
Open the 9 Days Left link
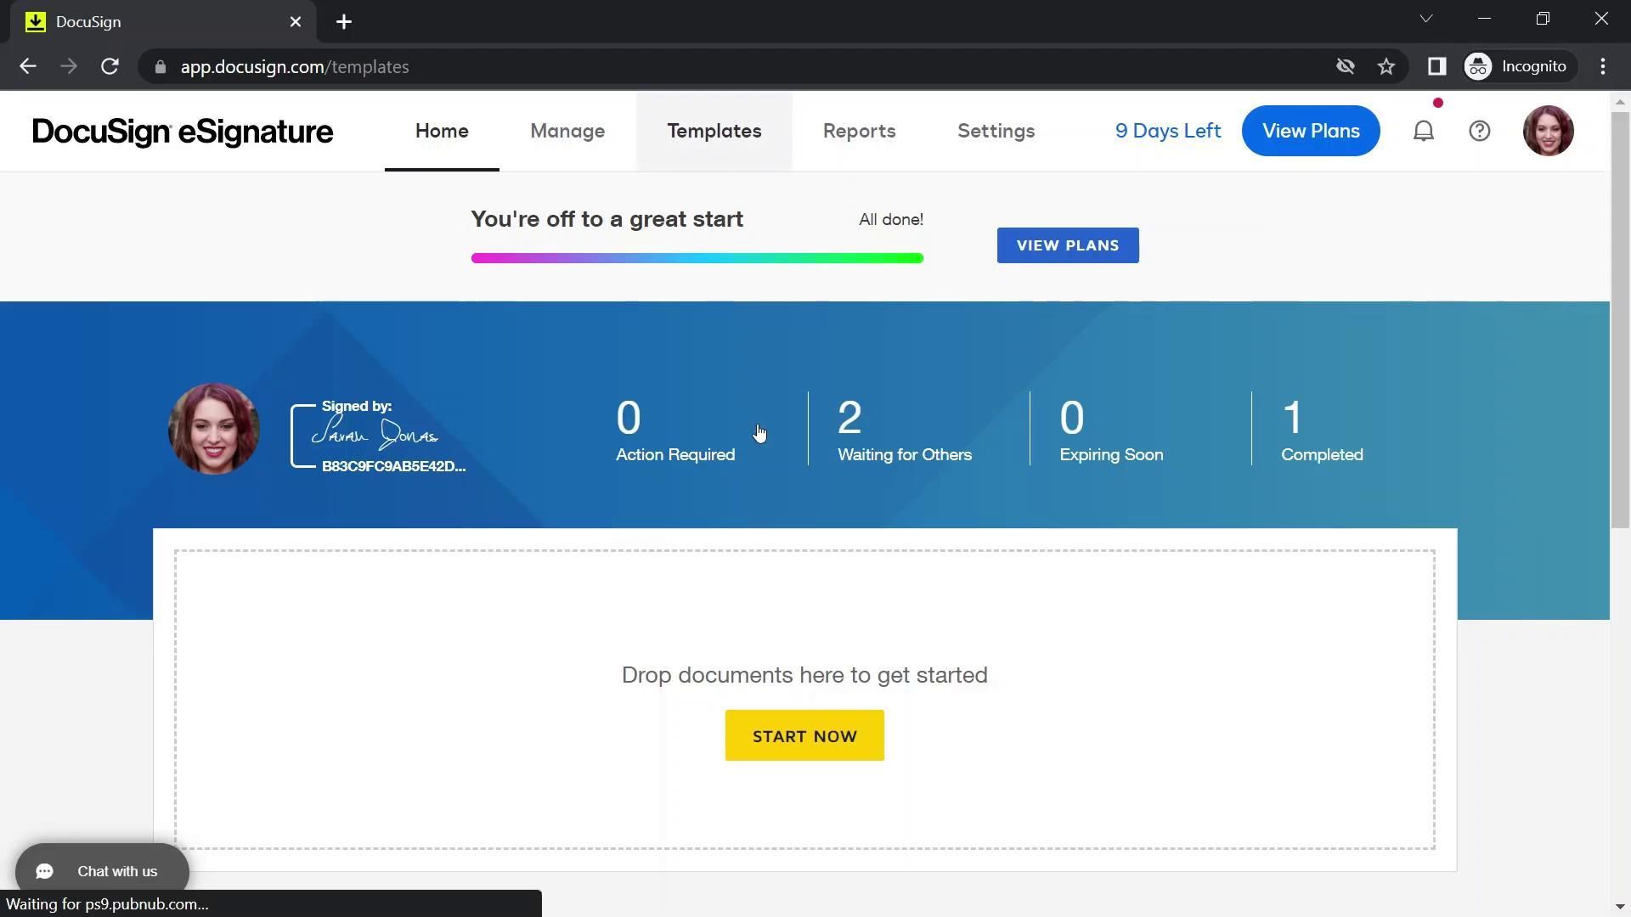pyautogui.click(x=1168, y=131)
